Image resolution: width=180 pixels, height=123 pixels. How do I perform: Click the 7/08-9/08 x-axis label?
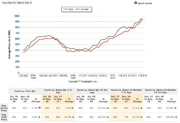(x=63, y=75)
